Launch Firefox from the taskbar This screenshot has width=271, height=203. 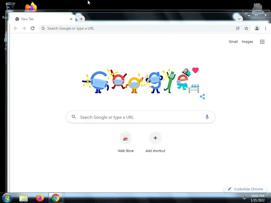[x=40, y=198]
